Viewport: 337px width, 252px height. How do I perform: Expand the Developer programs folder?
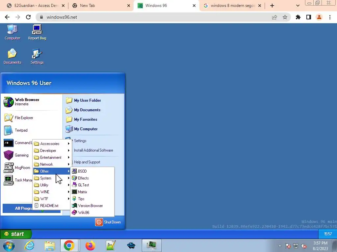click(52, 150)
